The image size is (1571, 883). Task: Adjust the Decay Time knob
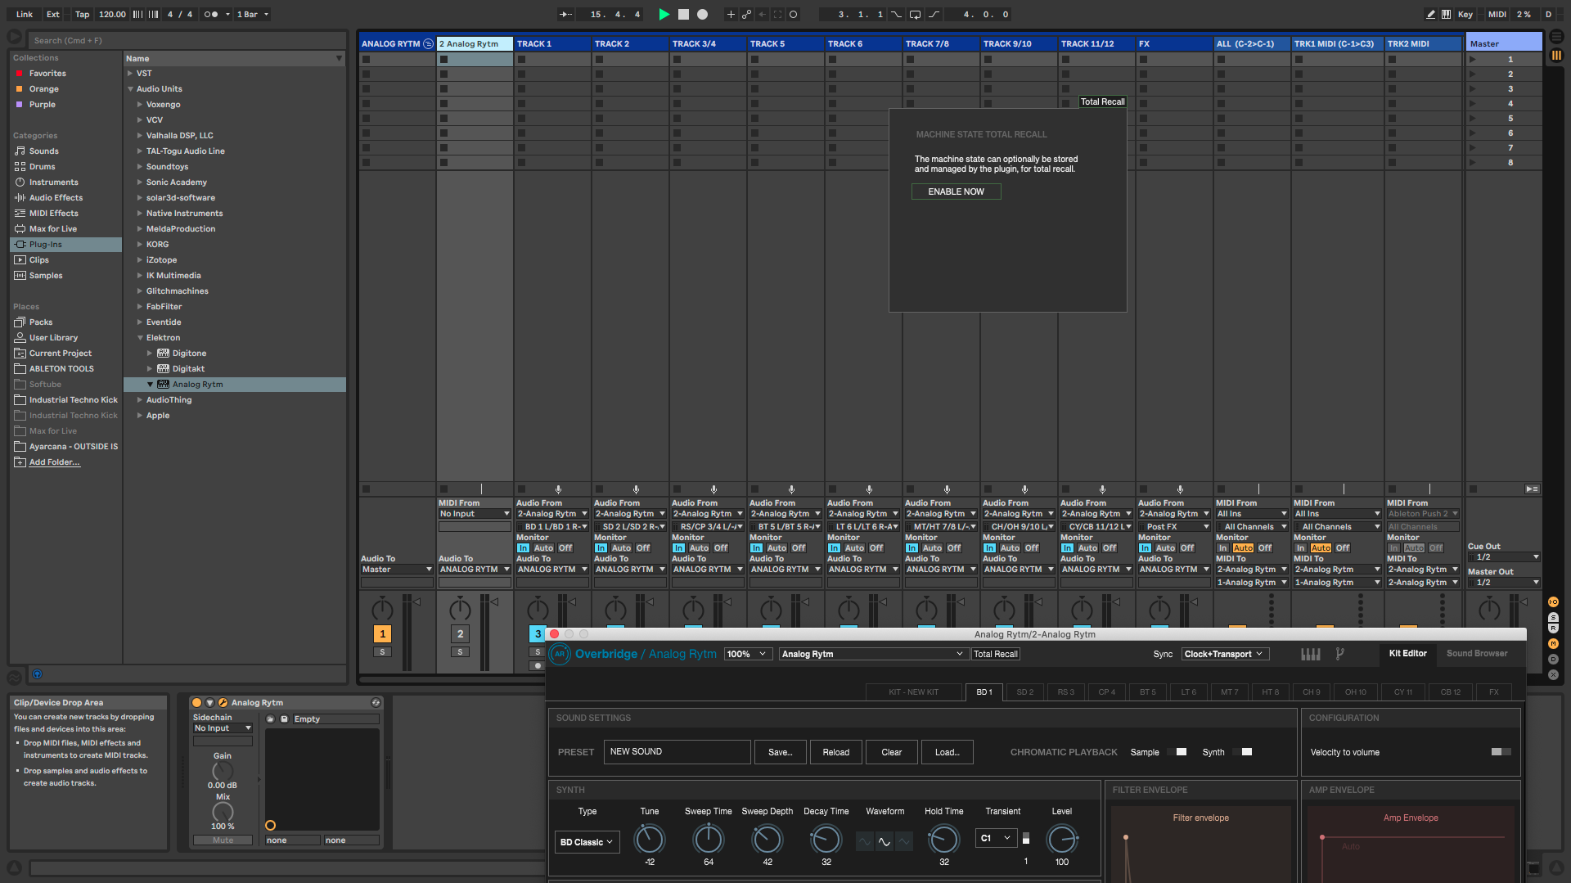826,839
